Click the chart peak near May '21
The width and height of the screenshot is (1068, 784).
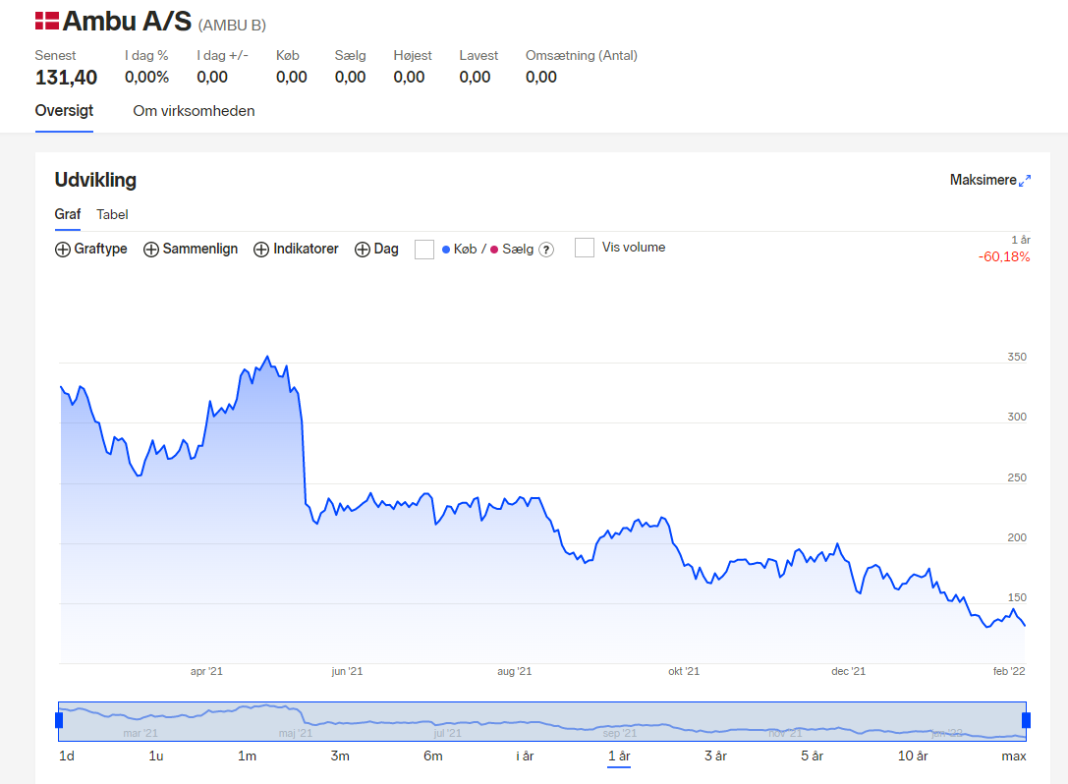267,357
